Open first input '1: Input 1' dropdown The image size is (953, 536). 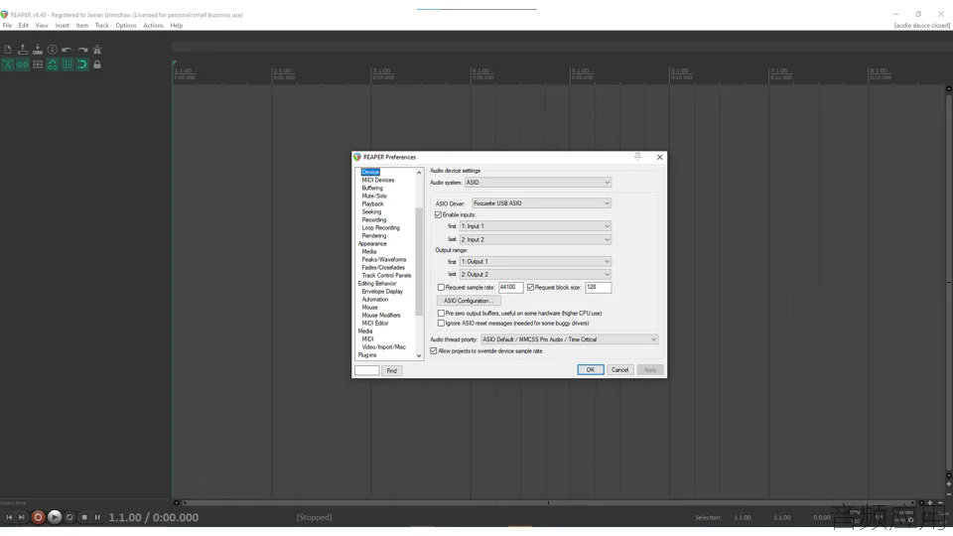click(535, 226)
